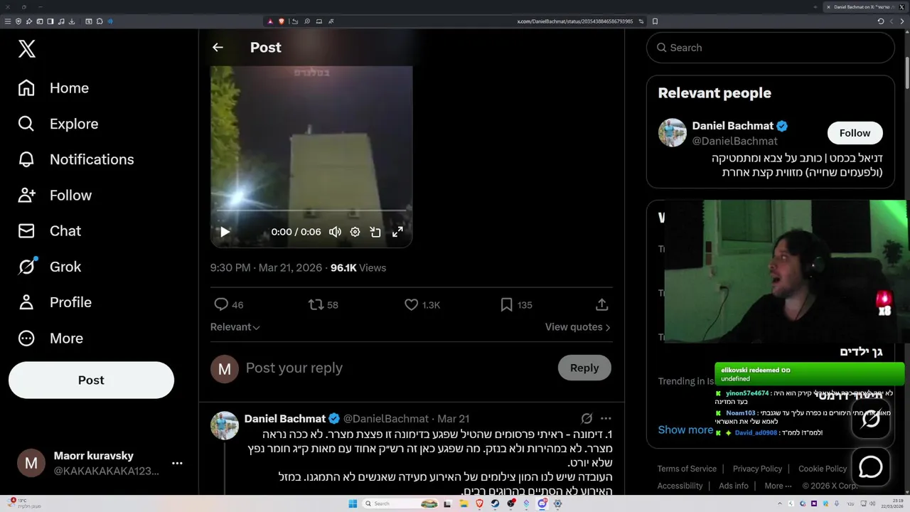Screen dimensions: 910x512
Task: Go to the Explore page
Action: pyautogui.click(x=58, y=124)
